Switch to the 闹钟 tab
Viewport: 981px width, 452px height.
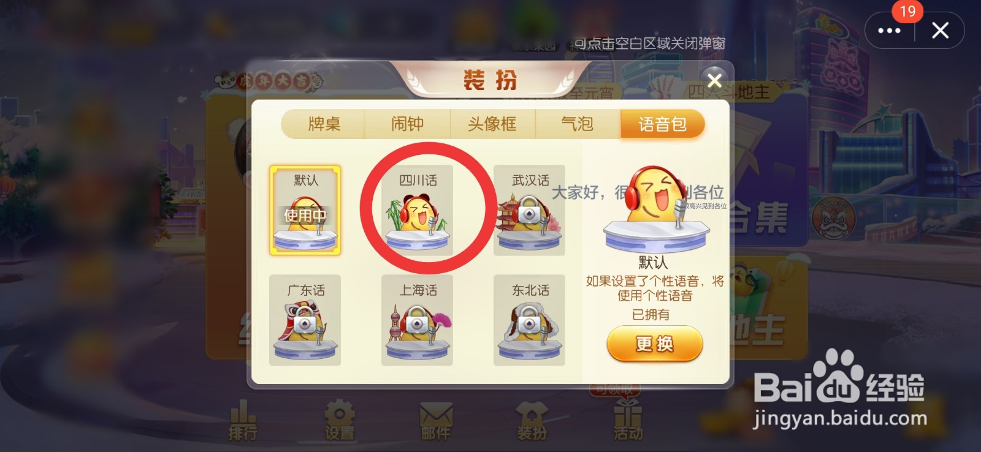(x=408, y=124)
